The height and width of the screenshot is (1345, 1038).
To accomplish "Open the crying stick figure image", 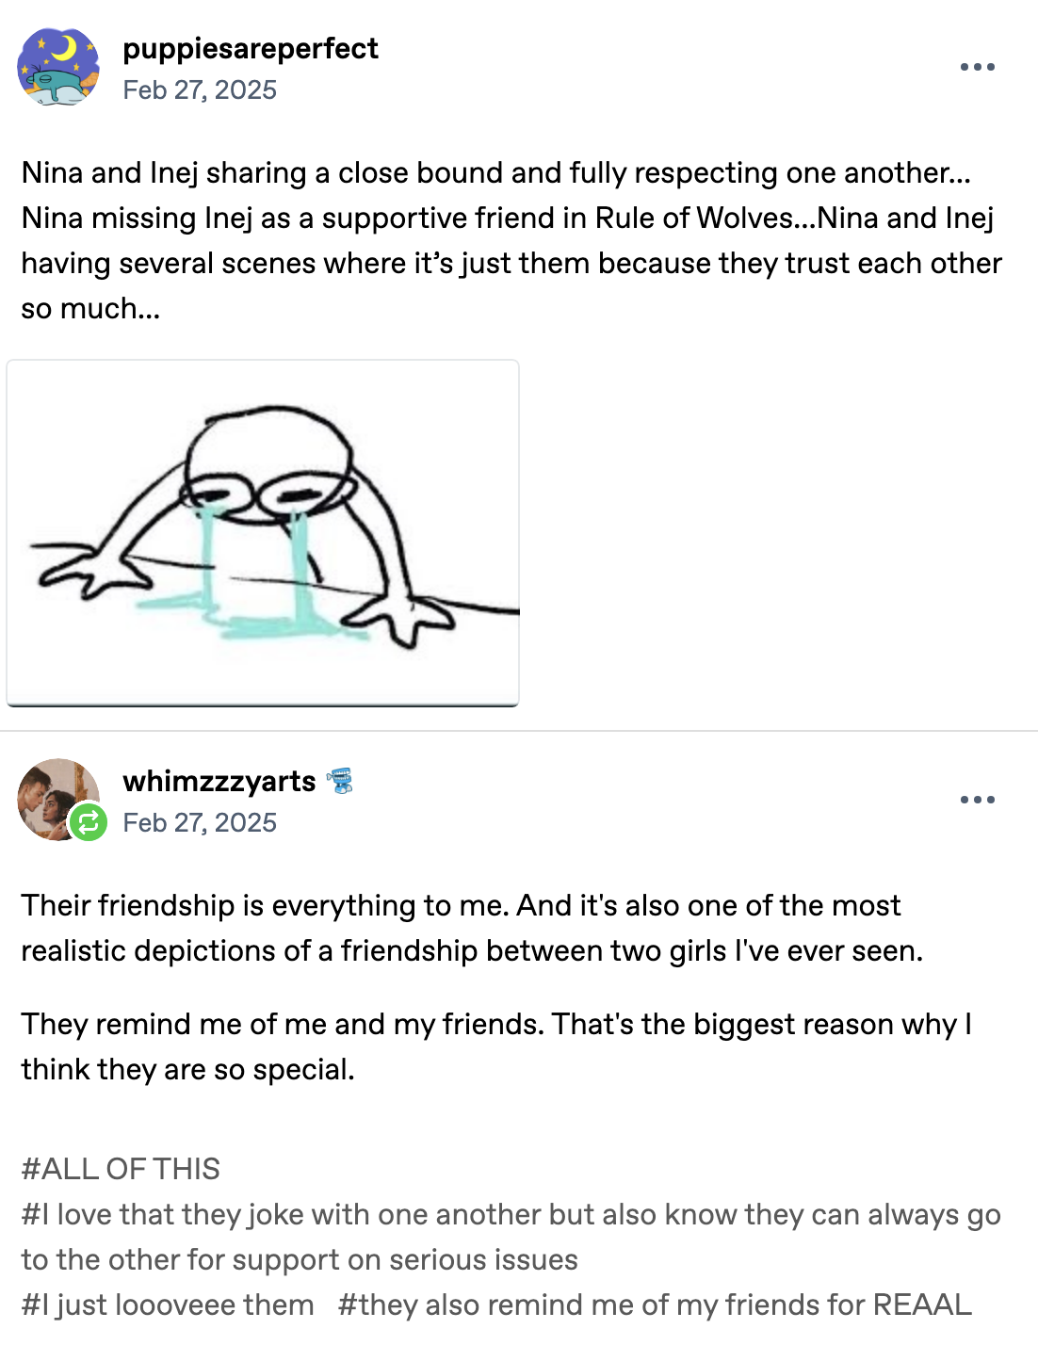I will point(263,532).
